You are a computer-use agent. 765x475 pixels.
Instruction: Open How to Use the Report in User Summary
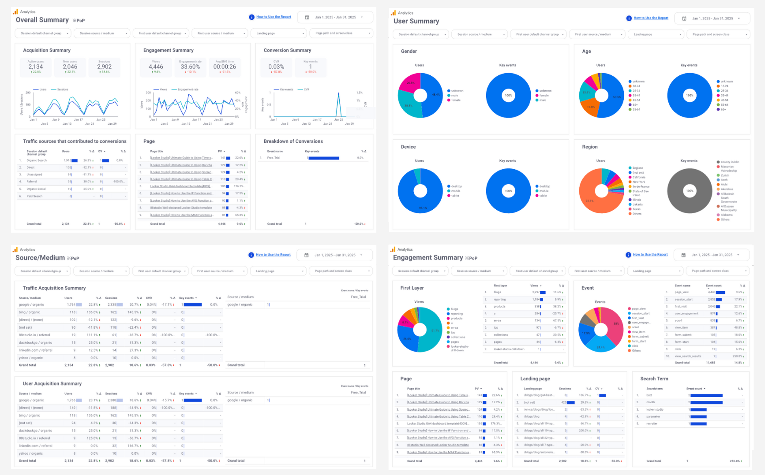pos(651,18)
